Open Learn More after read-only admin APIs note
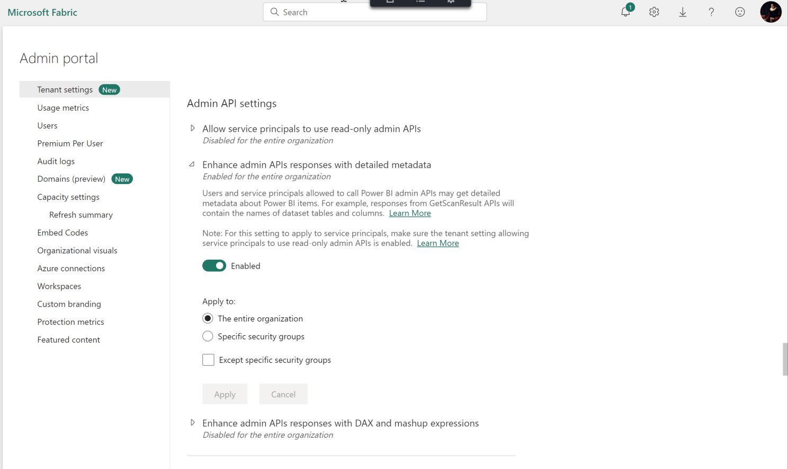Screen dimensions: 788x469 click(438, 243)
